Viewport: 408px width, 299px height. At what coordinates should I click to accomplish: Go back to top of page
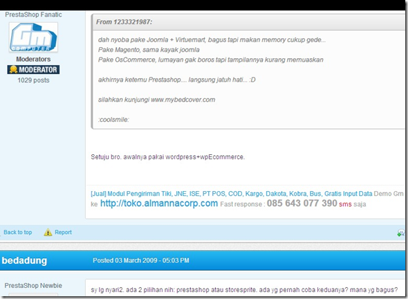point(18,232)
